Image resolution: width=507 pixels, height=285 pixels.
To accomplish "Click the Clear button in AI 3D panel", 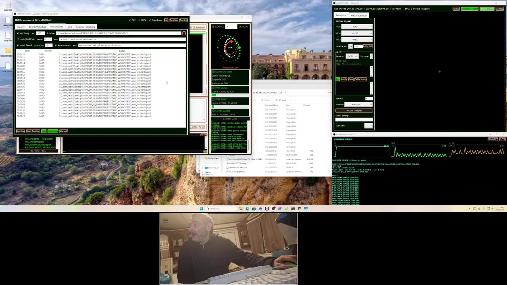I will click(351, 79).
